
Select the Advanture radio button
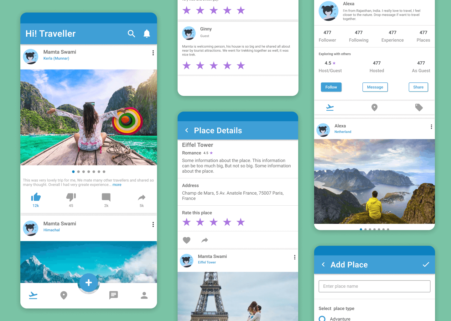[x=322, y=318]
